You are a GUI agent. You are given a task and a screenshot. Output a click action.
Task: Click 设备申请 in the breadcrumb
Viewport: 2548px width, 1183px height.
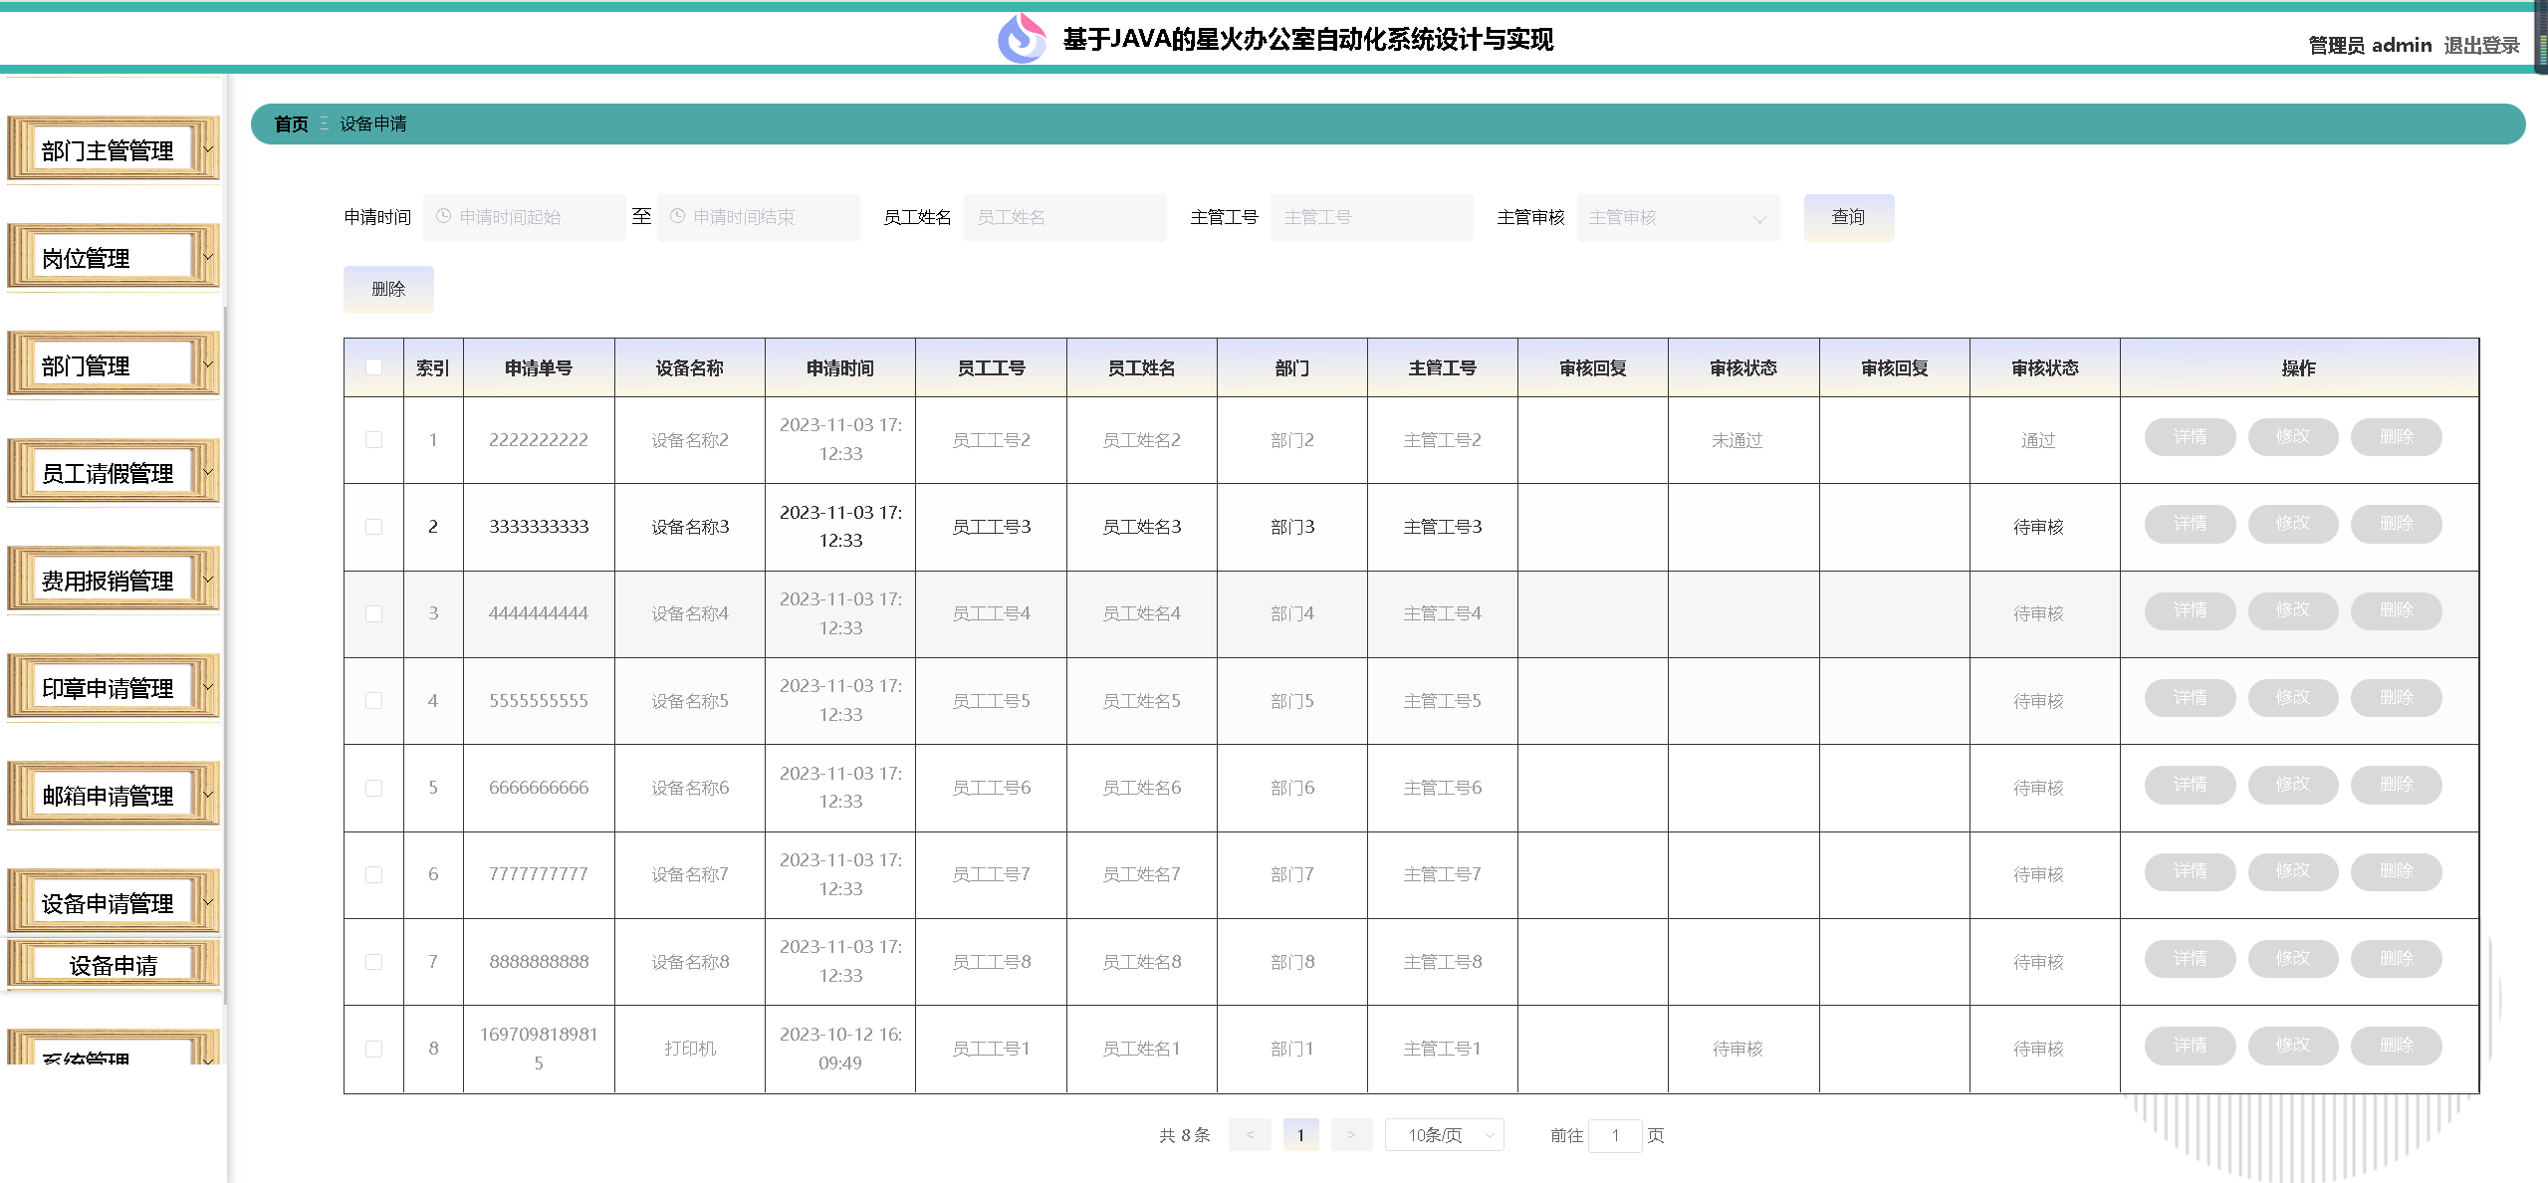click(373, 124)
